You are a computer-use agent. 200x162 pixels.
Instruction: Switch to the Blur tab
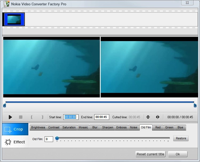95,128
